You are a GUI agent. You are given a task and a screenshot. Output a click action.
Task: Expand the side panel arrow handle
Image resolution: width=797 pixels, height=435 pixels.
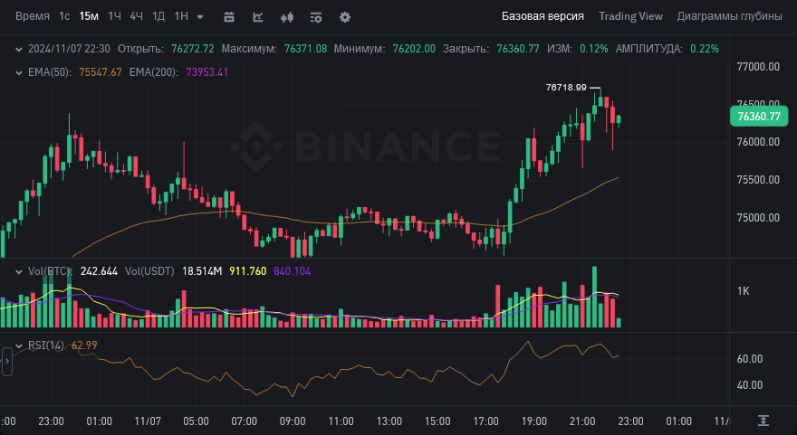pyautogui.click(x=6, y=362)
